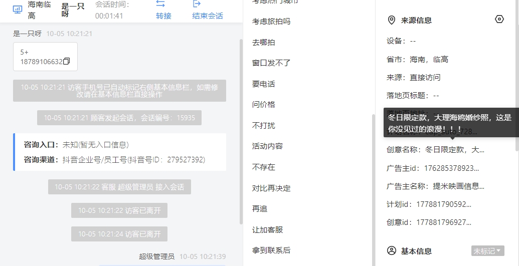Click the monitor icon beside 海南临高

(17, 9)
